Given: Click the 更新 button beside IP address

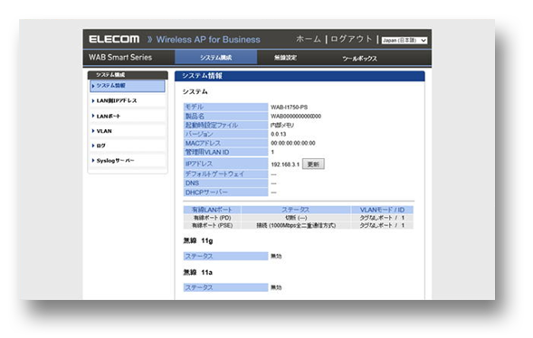Looking at the screenshot, I should point(313,164).
